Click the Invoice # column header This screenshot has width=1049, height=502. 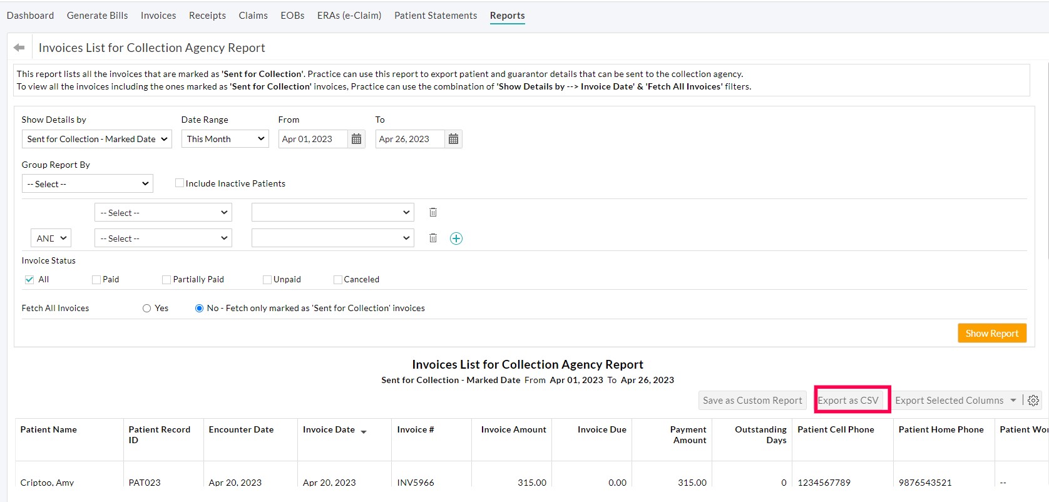pos(416,429)
